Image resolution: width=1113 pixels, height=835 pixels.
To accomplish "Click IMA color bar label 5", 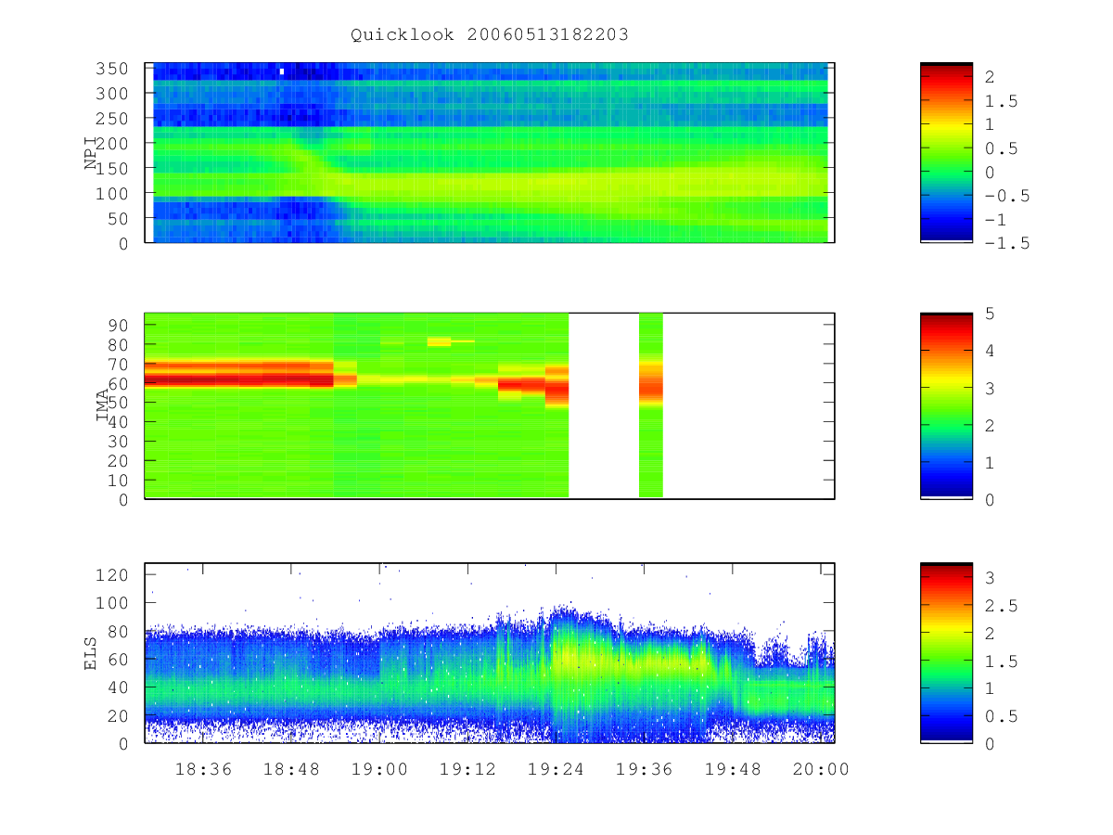I will pos(990,314).
